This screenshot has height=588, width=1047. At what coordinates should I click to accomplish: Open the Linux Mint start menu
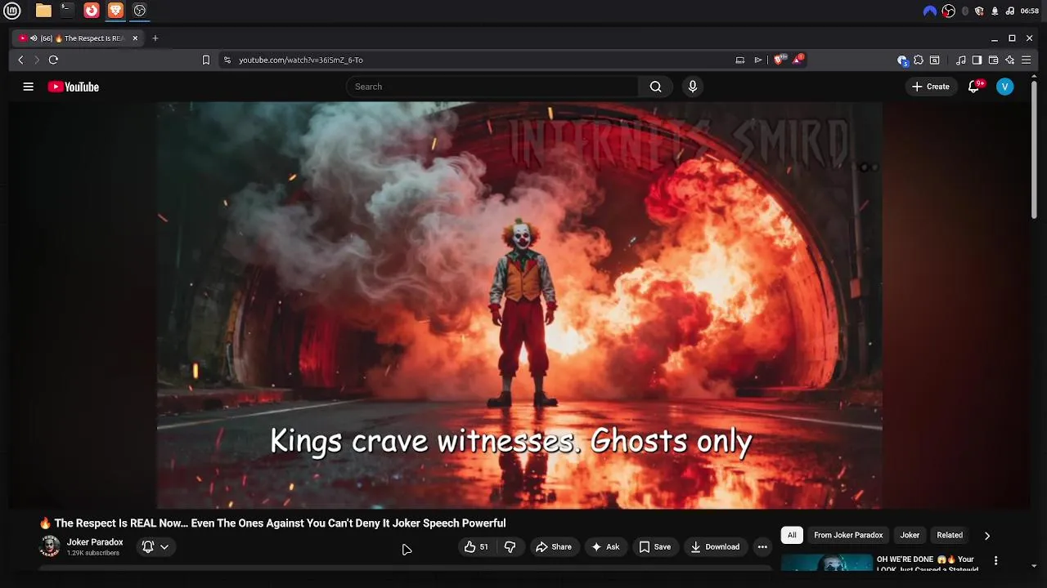click(12, 11)
